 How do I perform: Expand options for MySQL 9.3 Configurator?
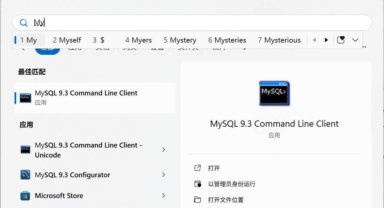click(164, 175)
